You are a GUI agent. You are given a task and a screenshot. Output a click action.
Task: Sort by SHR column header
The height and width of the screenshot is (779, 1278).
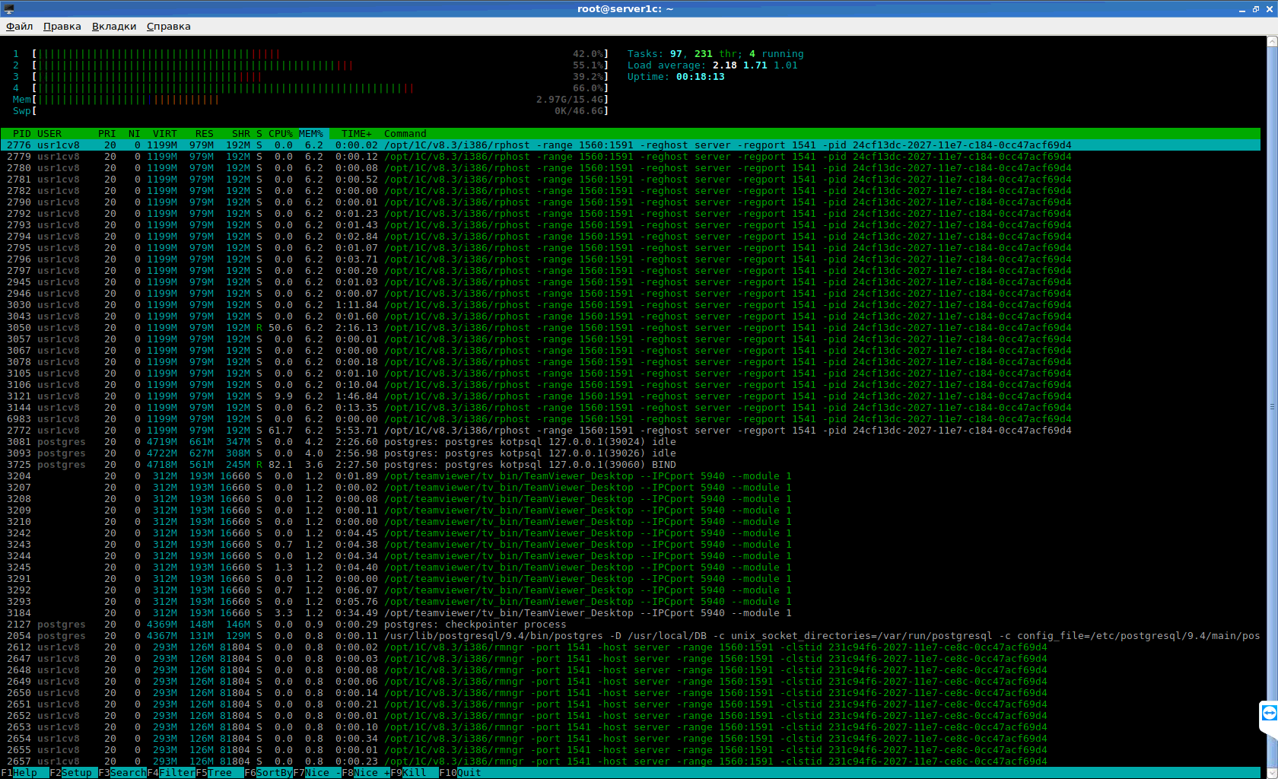pos(241,134)
